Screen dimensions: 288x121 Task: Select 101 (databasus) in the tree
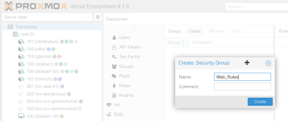[52, 42]
